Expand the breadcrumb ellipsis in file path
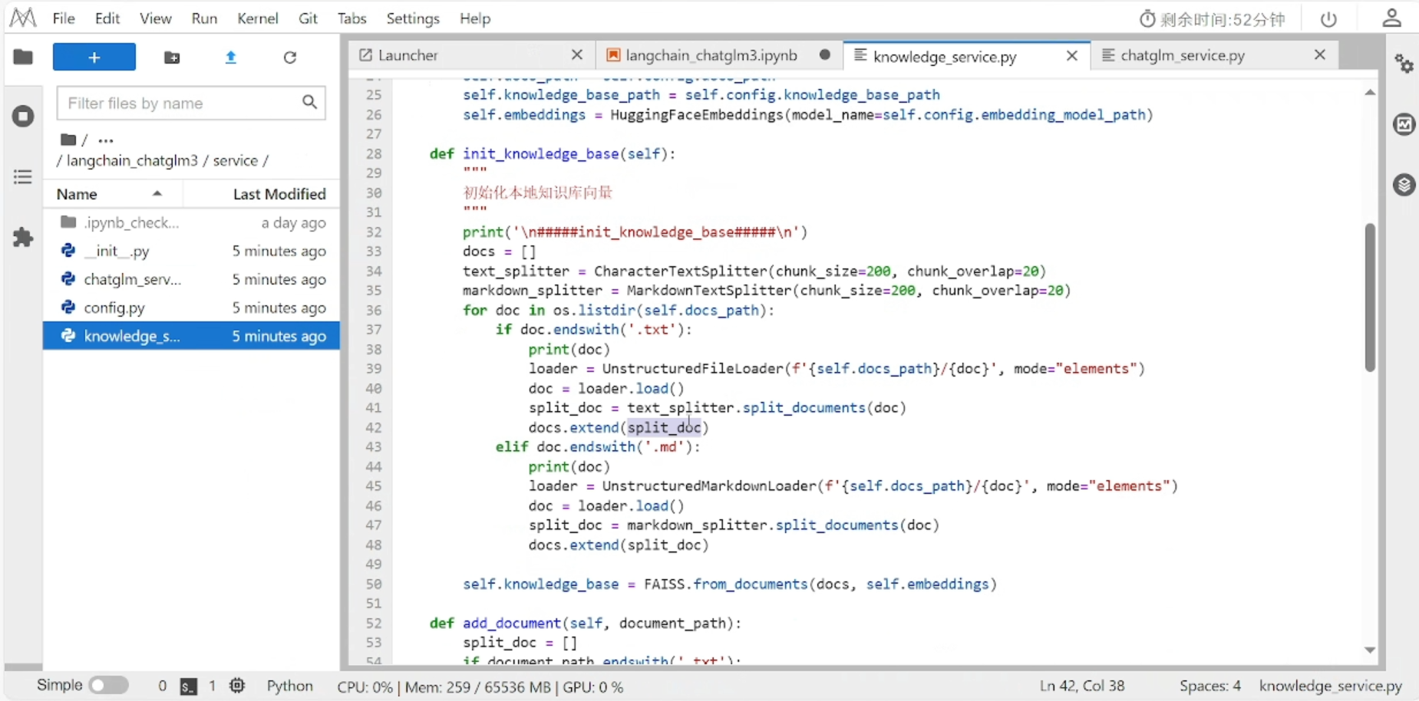Screen dimensions: 1419x701 pyautogui.click(x=106, y=140)
